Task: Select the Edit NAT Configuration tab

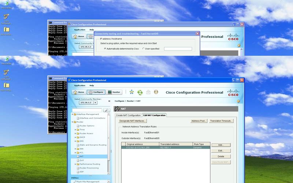Action: [154, 115]
